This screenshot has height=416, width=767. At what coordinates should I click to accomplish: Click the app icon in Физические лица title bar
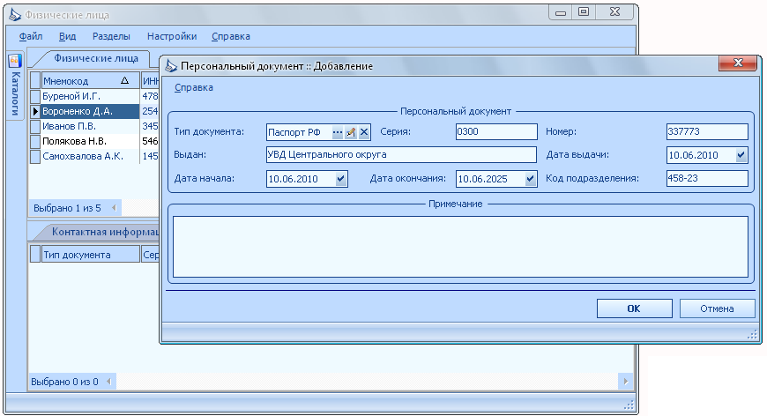15,15
